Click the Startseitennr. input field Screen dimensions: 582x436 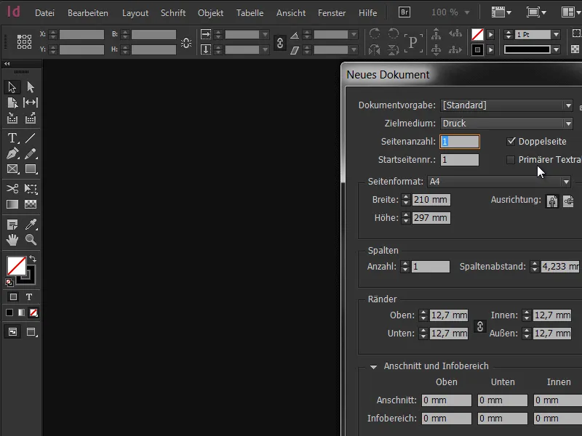coord(460,160)
